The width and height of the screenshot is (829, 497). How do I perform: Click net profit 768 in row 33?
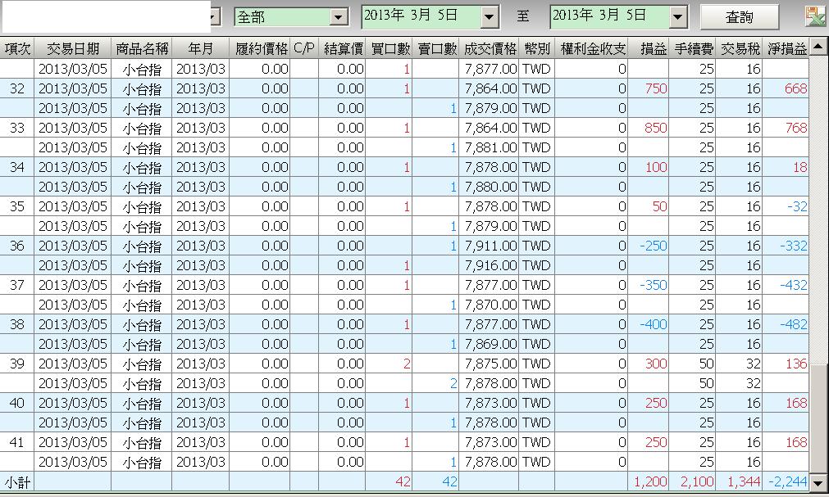click(x=795, y=128)
